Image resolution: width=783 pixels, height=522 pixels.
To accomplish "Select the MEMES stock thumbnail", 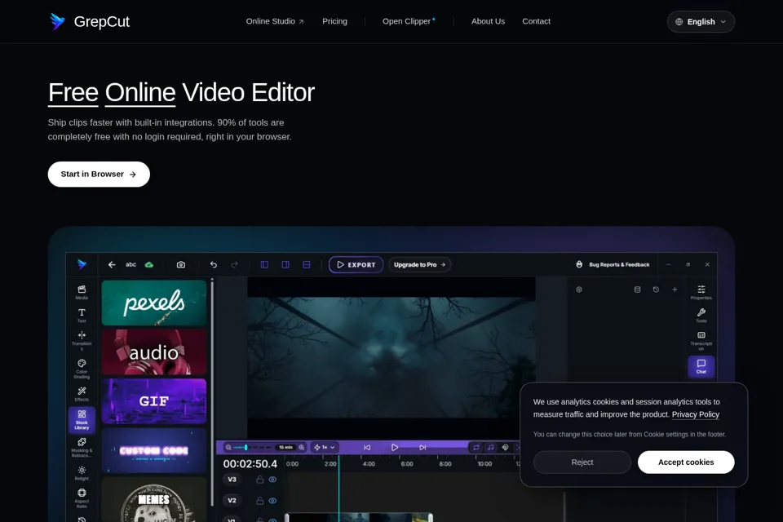I will pyautogui.click(x=154, y=499).
